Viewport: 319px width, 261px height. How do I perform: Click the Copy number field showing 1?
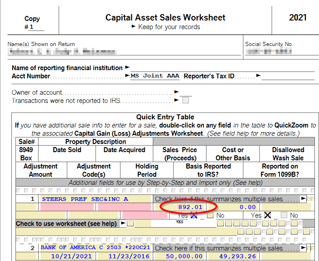point(36,27)
